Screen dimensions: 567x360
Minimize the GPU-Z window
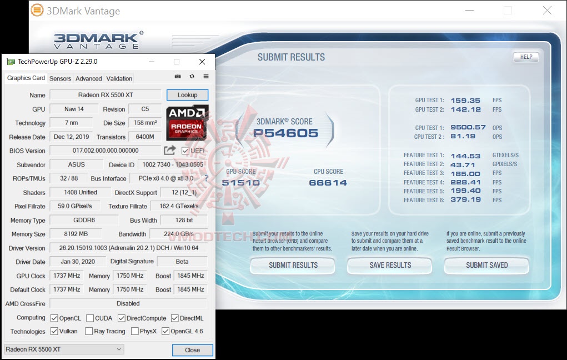point(152,62)
